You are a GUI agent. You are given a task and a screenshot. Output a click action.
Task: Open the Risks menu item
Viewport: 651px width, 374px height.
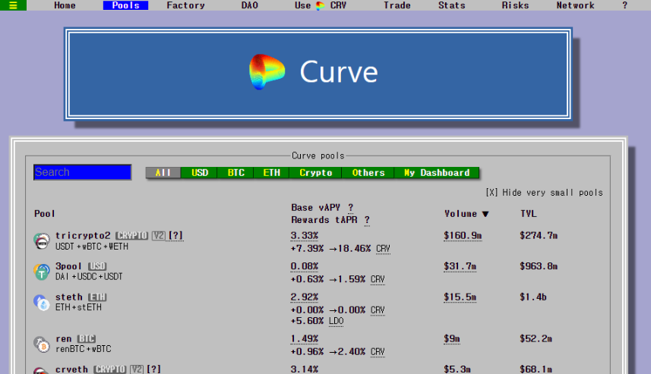click(x=515, y=5)
